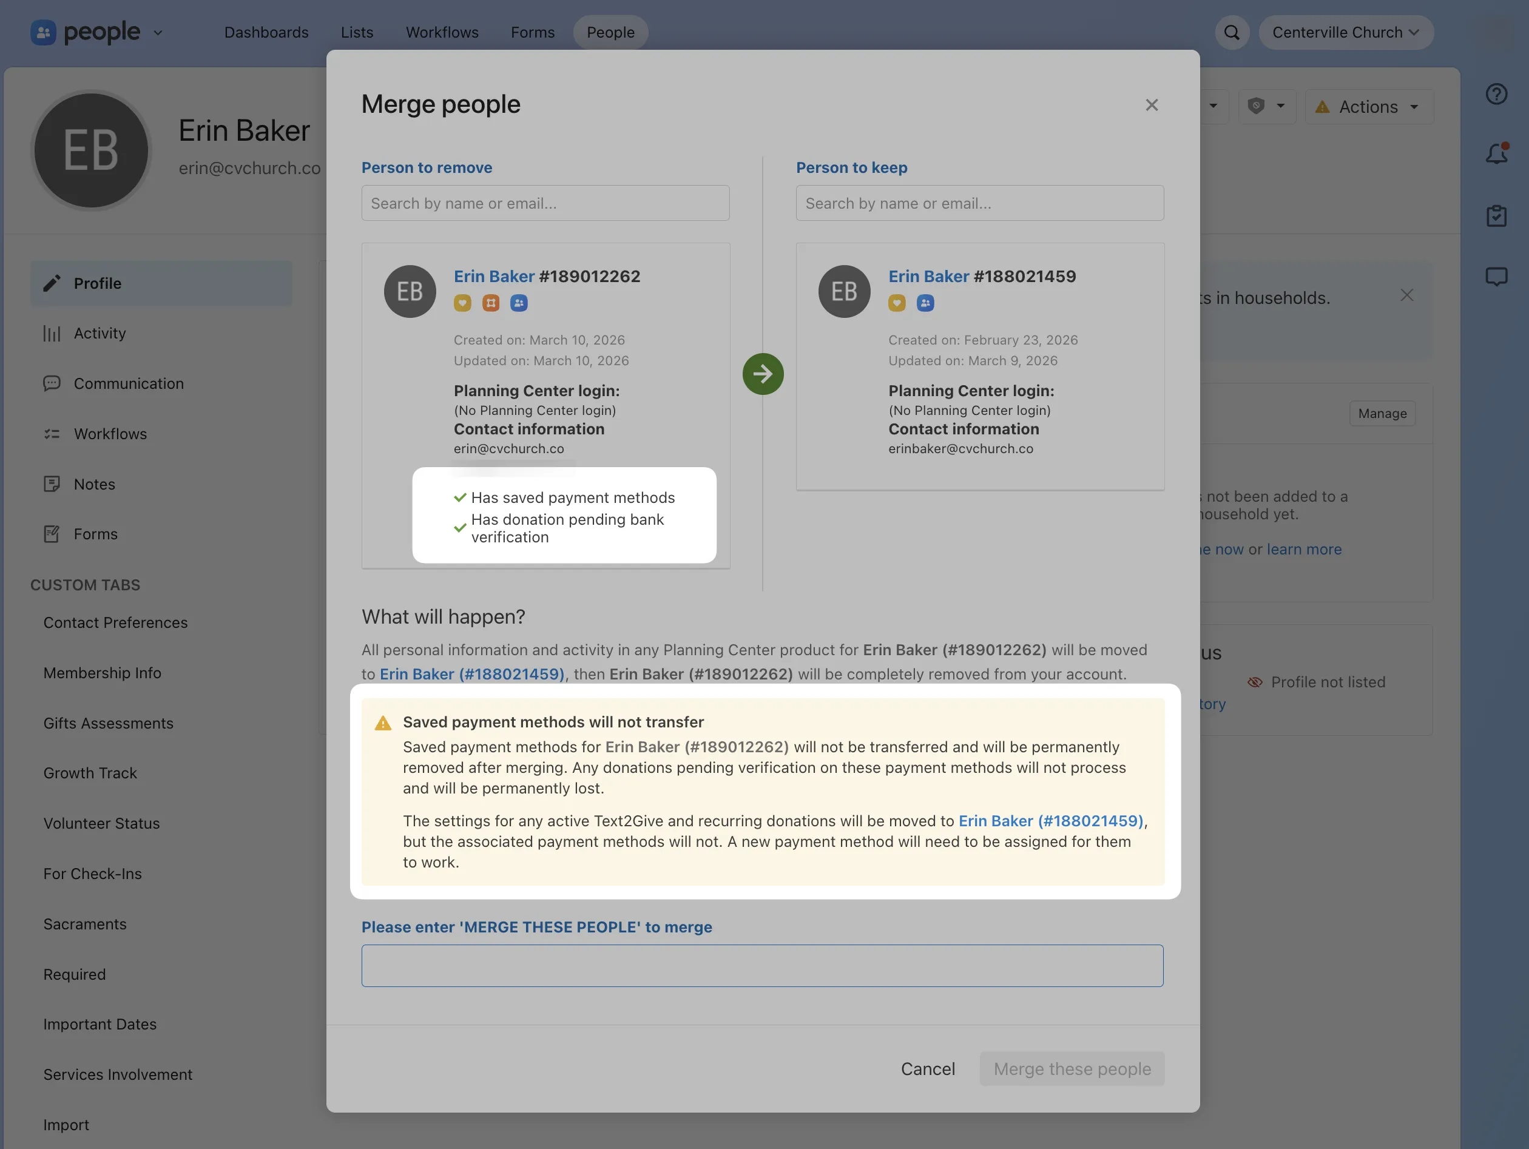
Task: Open the Actions dropdown menu
Action: coord(1368,106)
